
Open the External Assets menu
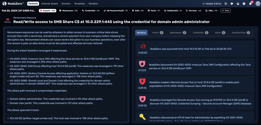pyautogui.click(x=50, y=4)
